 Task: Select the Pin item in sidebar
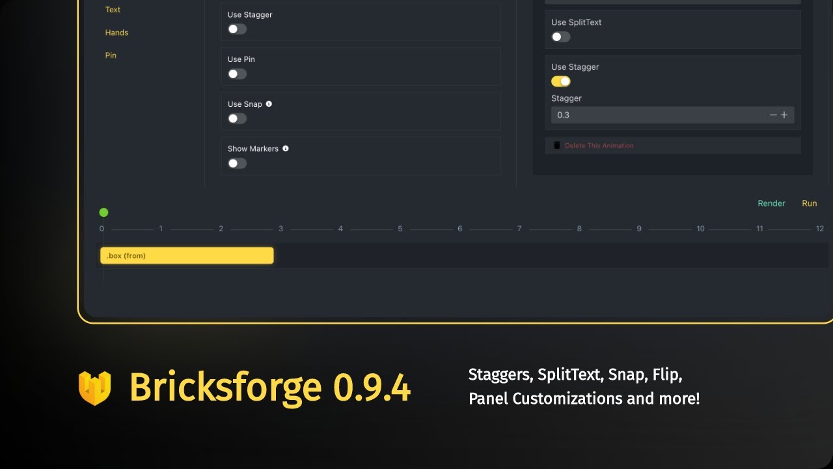(x=111, y=55)
